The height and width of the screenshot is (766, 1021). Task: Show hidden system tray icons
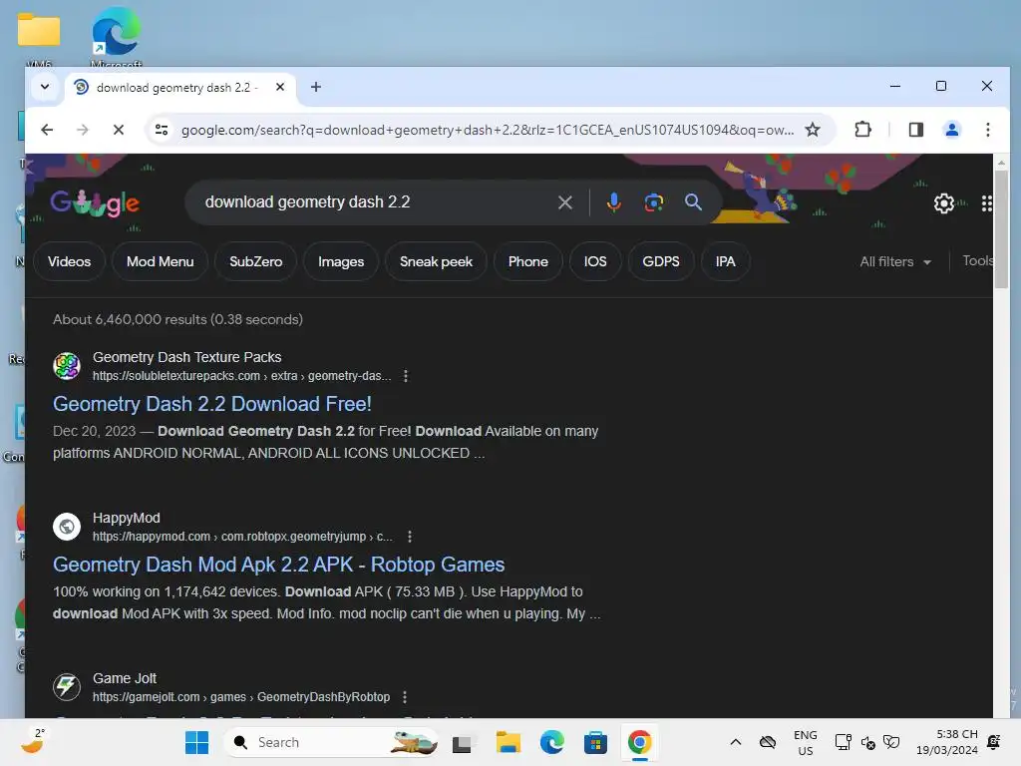click(x=735, y=742)
